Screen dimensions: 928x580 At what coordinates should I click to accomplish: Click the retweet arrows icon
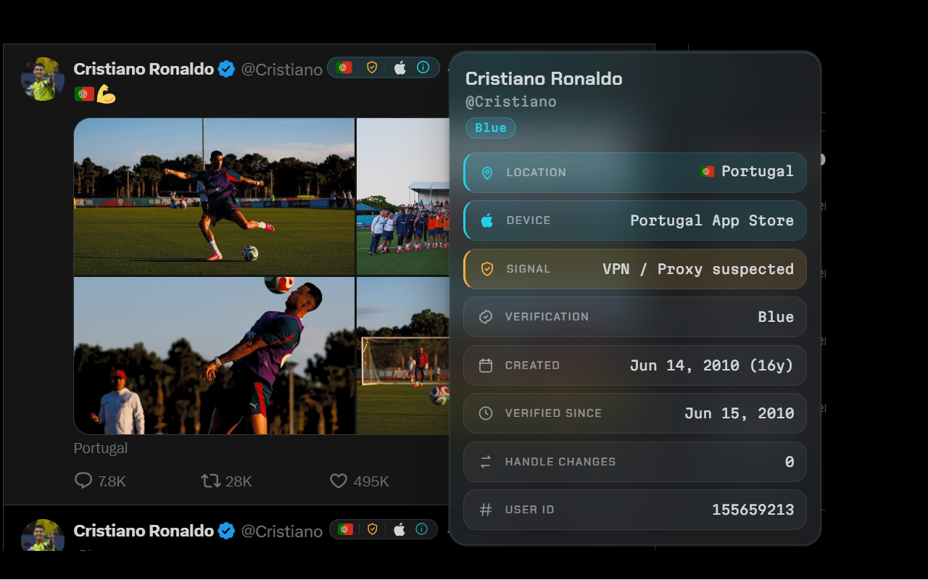[x=211, y=481]
